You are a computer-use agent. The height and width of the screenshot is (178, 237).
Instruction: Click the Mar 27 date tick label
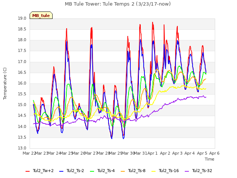click(91, 153)
